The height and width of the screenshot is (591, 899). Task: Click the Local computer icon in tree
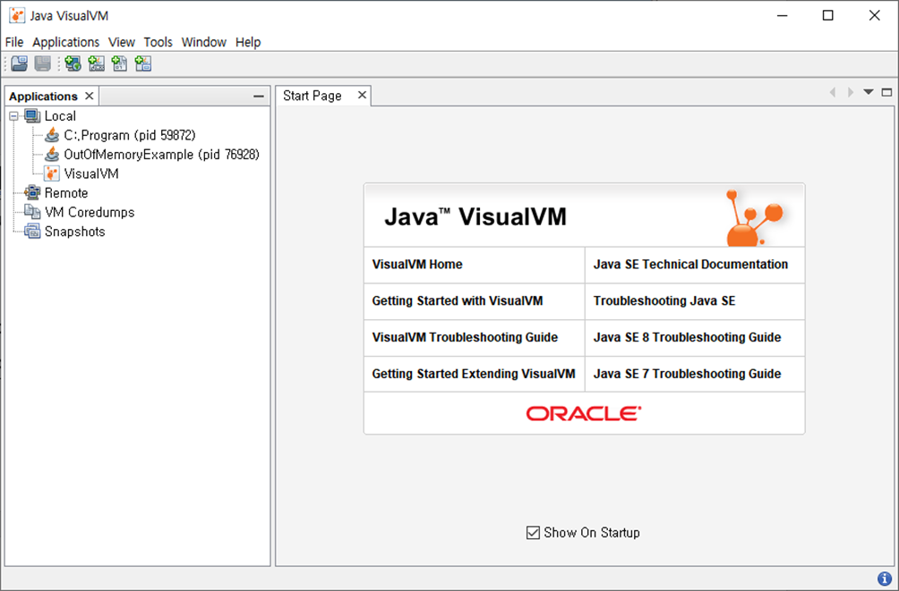(32, 115)
